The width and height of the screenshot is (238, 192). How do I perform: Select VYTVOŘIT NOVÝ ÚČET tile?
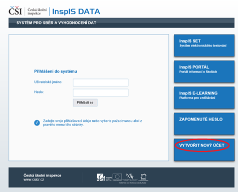[x=204, y=150]
